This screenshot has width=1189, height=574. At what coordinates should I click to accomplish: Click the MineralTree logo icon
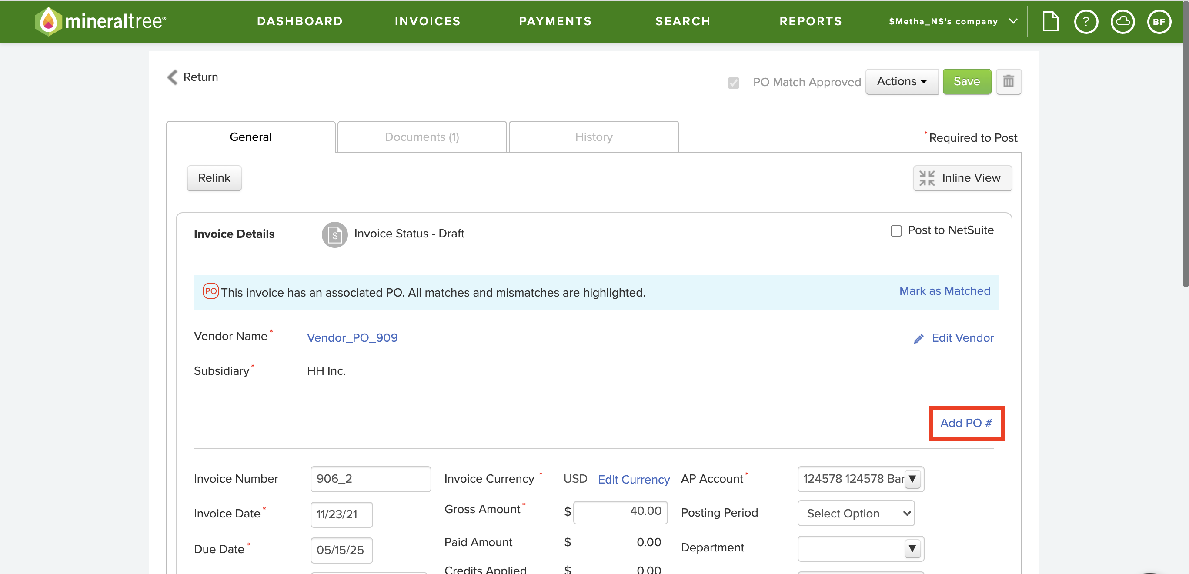[48, 21]
